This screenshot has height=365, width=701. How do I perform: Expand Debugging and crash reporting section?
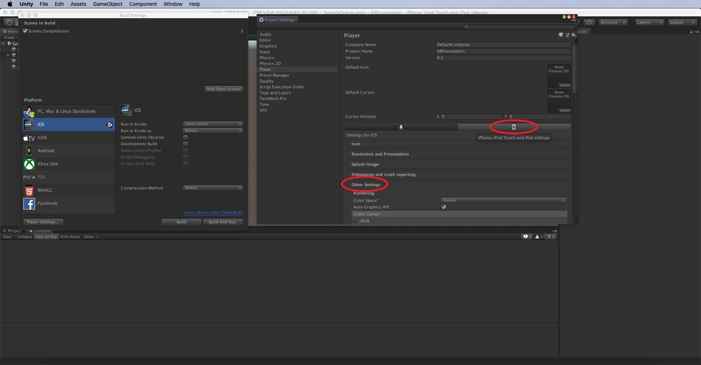tap(457, 175)
